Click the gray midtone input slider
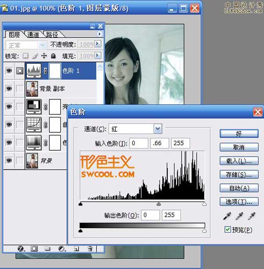Screen dimensions: 264x269 (159, 204)
